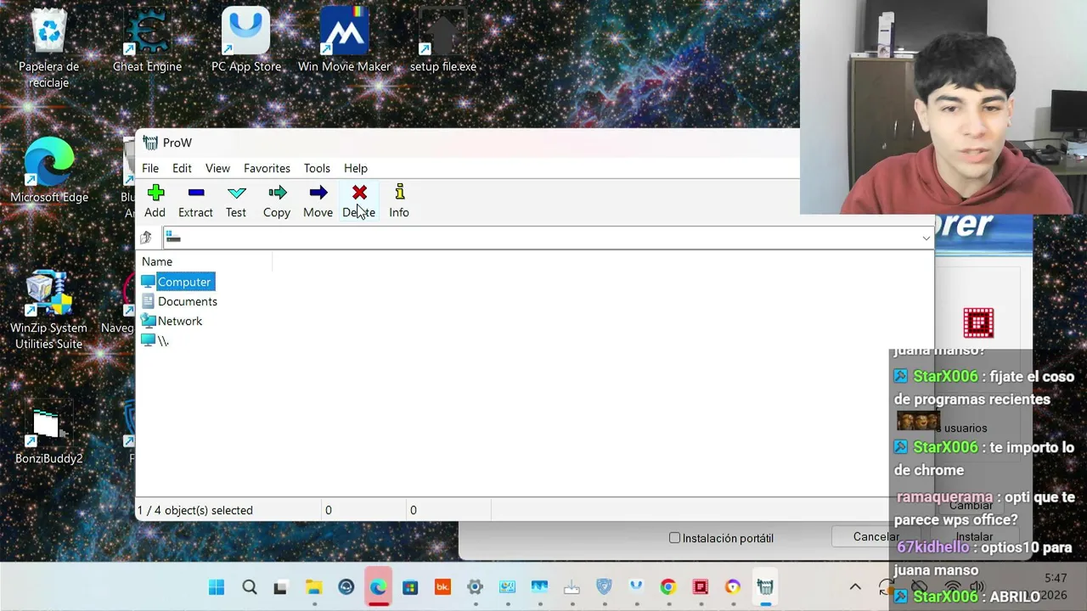The width and height of the screenshot is (1087, 611).
Task: Select the Computer item in the list
Action: pyautogui.click(x=177, y=282)
